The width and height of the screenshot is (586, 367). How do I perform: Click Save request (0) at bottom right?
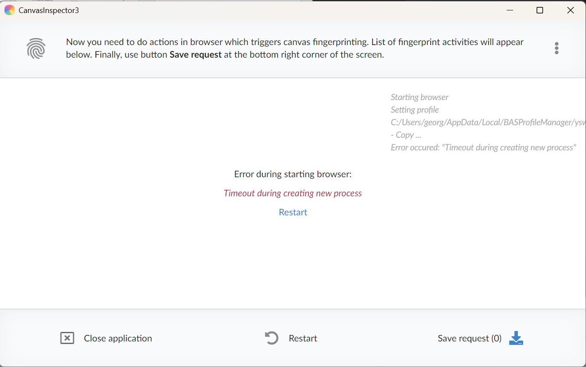pos(469,338)
